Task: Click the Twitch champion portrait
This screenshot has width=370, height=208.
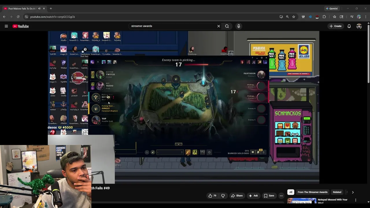Action: (100, 75)
